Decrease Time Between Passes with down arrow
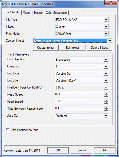Screen dimensions: 119x157 [x=106, y=109]
